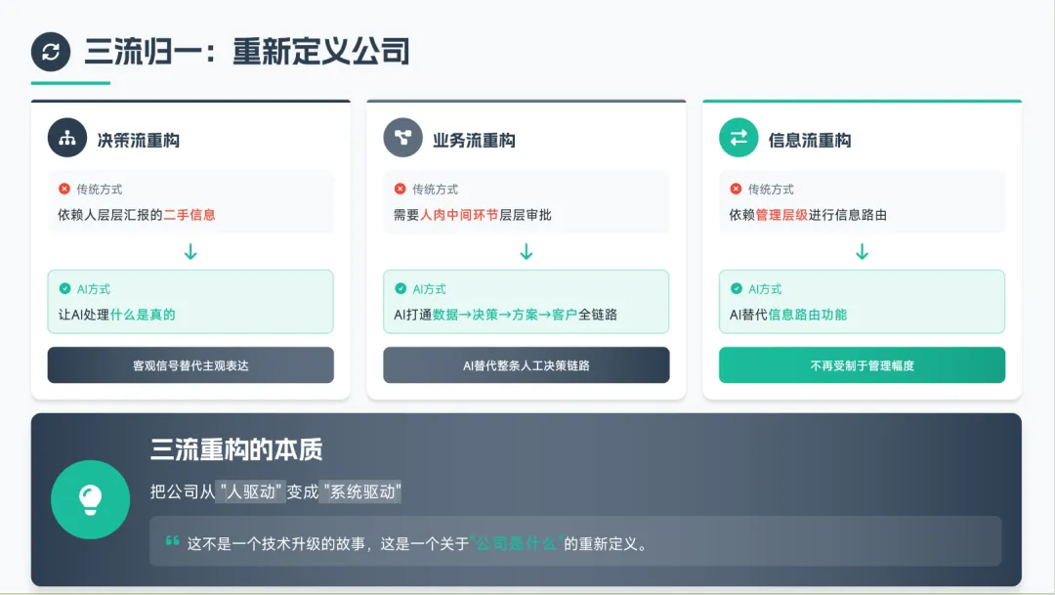Click the org-chart icon next to 决策流重构
The width and height of the screenshot is (1055, 595).
pyautogui.click(x=67, y=138)
